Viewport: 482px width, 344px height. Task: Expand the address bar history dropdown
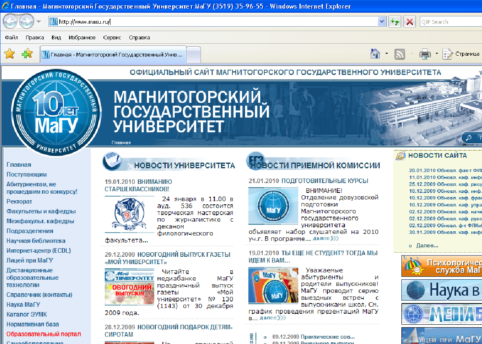click(382, 22)
